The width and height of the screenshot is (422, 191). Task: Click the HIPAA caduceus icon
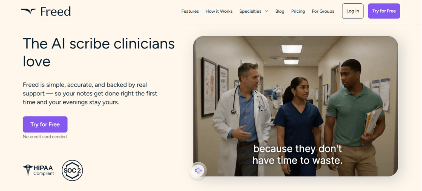pyautogui.click(x=28, y=170)
